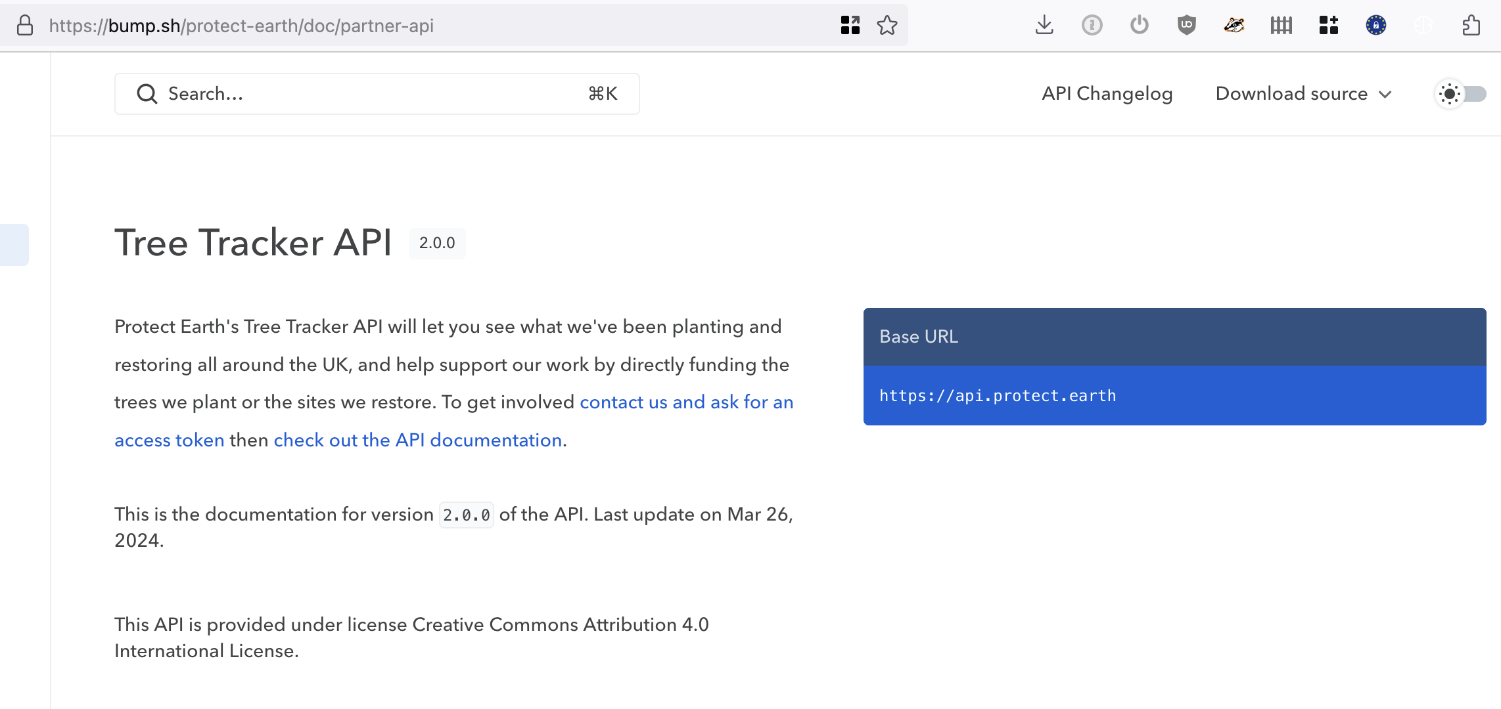Open the API Changelog page
Image resolution: width=1501 pixels, height=709 pixels.
pyautogui.click(x=1107, y=94)
